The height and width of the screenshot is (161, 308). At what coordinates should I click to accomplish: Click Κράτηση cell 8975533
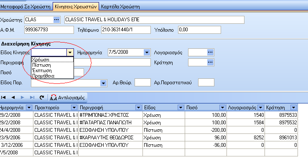click(x=281, y=115)
